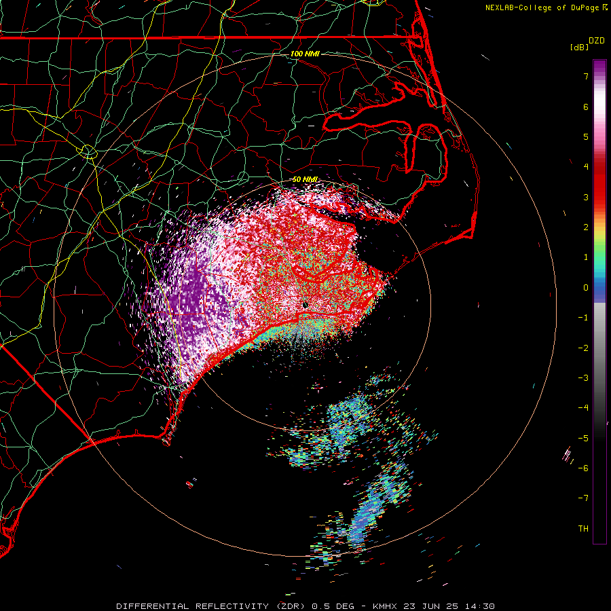Click the 50 NMI range ring label
This screenshot has width=611, height=611.
(305, 180)
